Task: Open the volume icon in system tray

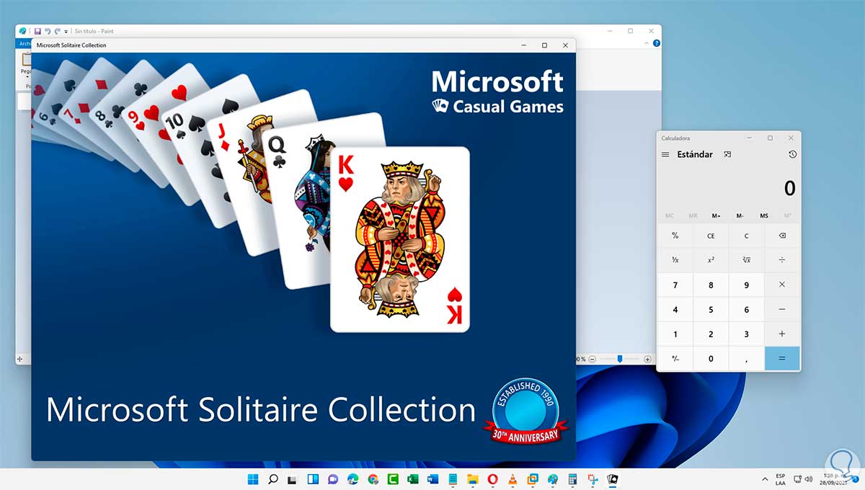Action: tap(809, 478)
